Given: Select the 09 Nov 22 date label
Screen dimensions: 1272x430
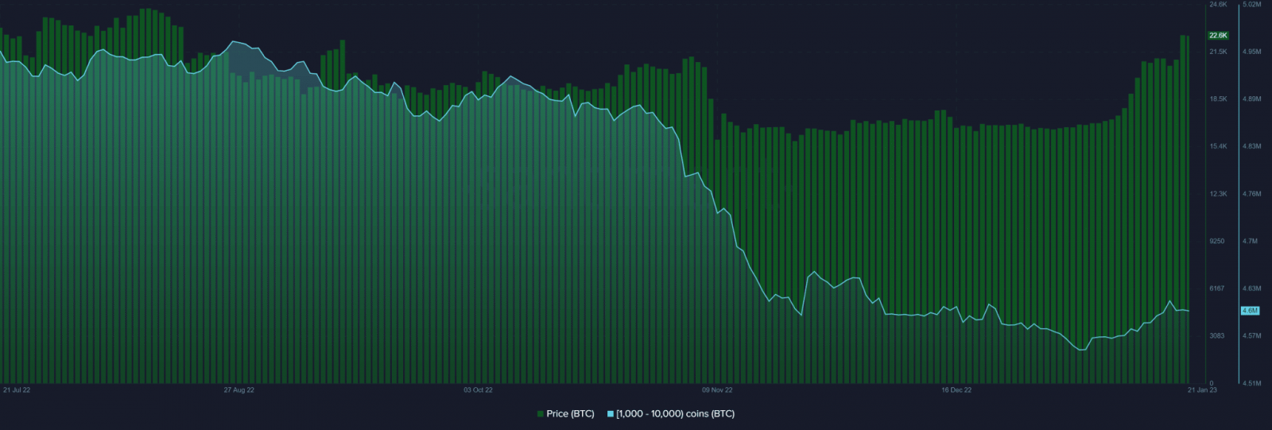Looking at the screenshot, I should click(717, 390).
